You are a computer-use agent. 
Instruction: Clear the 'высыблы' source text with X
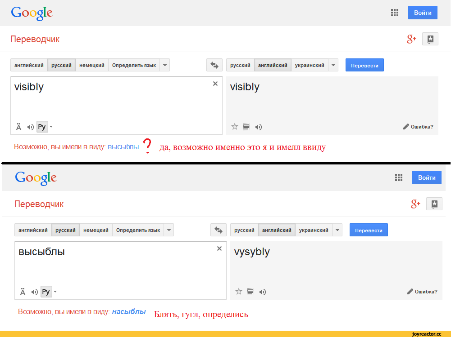219,248
